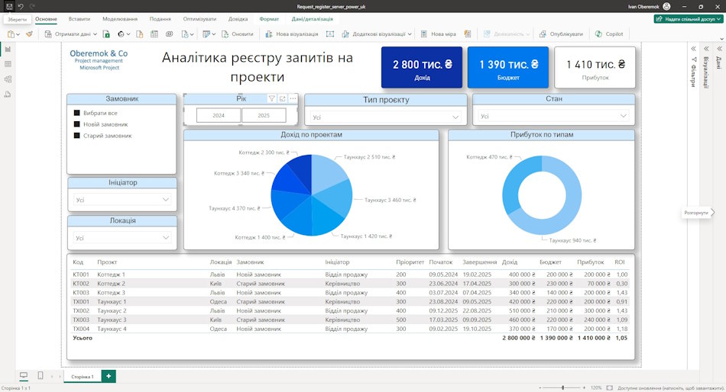The image size is (726, 392).
Task: Check the Вибрати все checkbox
Action: point(77,113)
